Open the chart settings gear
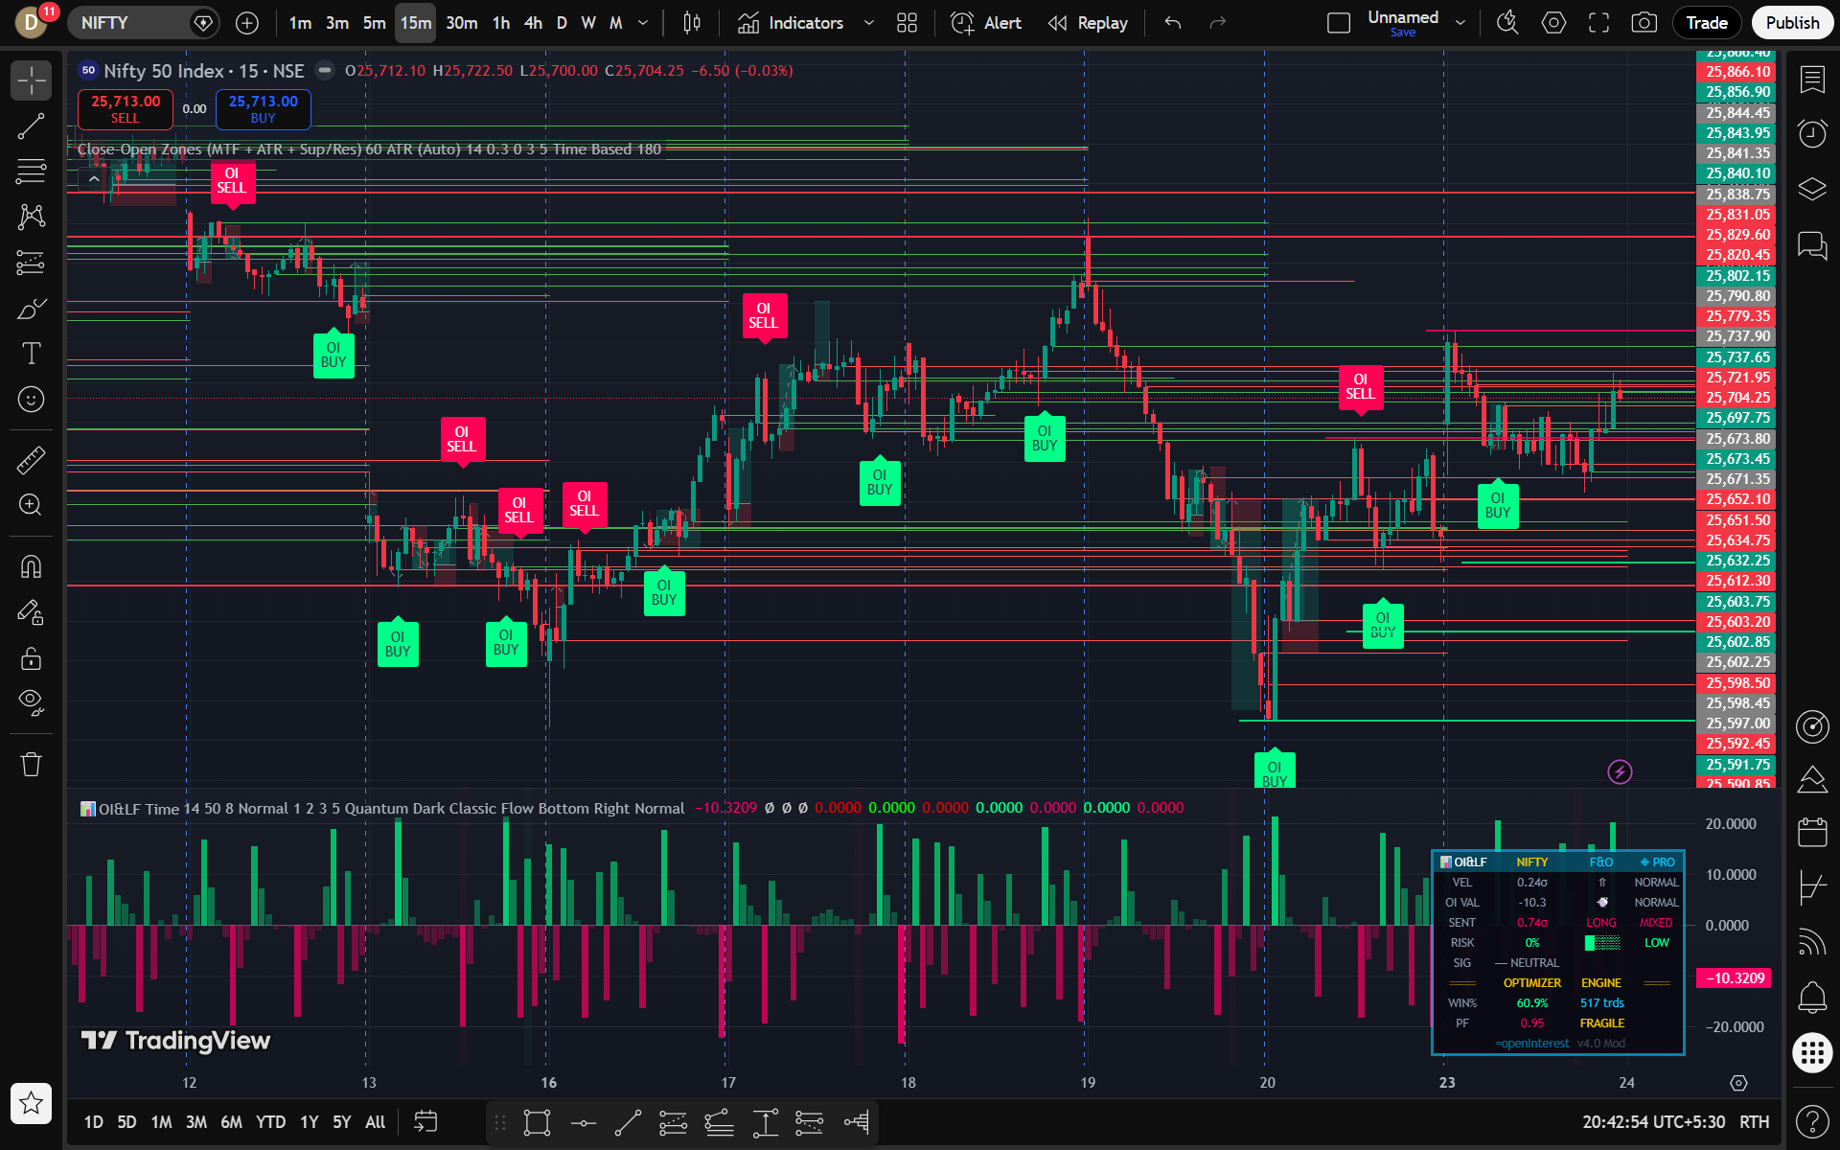This screenshot has width=1840, height=1150. click(x=1553, y=22)
